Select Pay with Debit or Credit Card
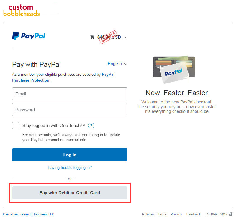This screenshot has height=221, width=236. click(x=70, y=193)
